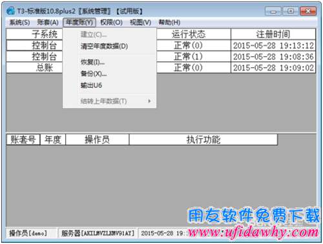Screen dimensions: 323x244
Task: Click timestamp 2015-05-28 19:09:02
Action: 273,68
